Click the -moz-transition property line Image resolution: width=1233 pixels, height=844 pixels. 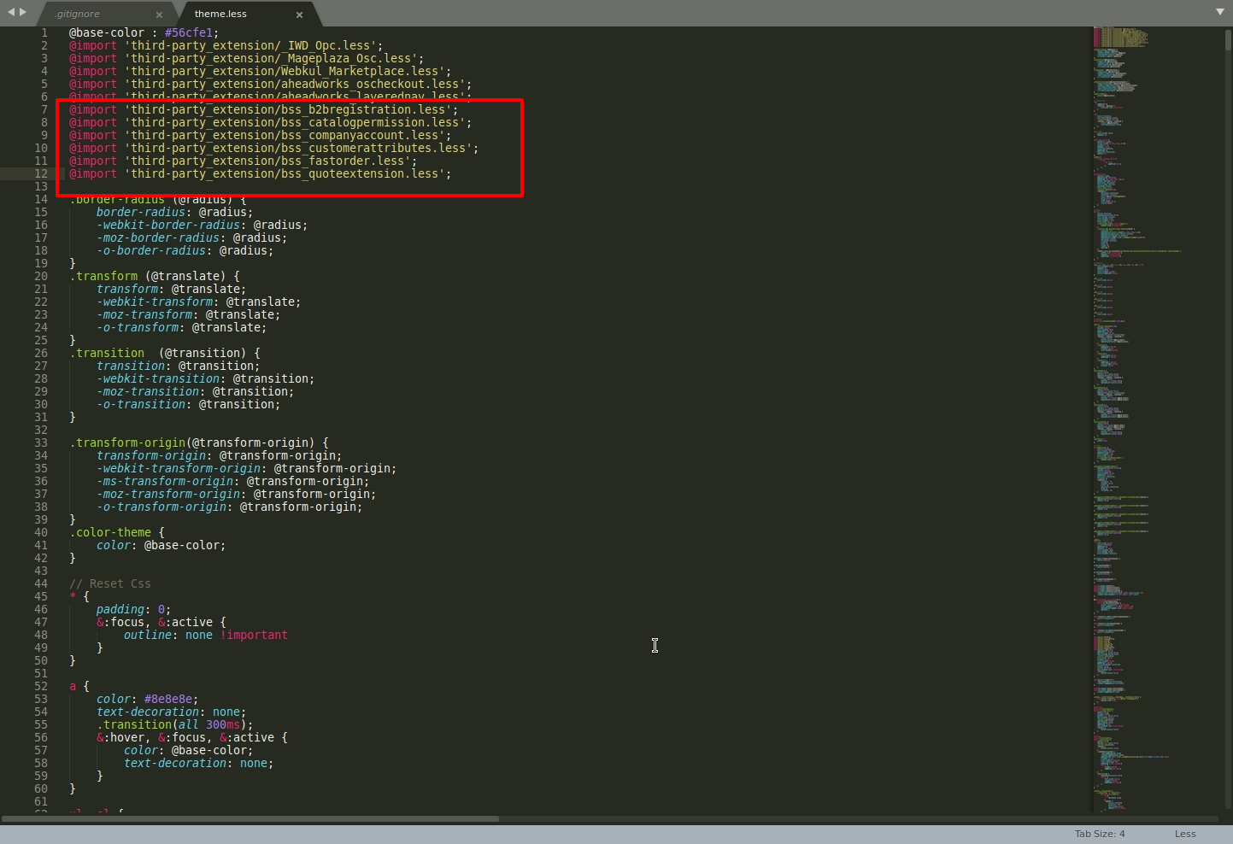point(195,391)
